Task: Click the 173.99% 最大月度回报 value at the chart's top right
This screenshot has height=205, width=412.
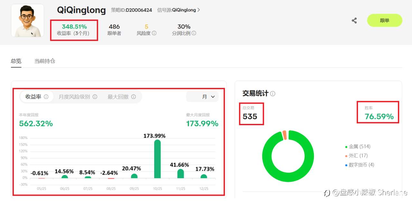Action: click(x=202, y=123)
